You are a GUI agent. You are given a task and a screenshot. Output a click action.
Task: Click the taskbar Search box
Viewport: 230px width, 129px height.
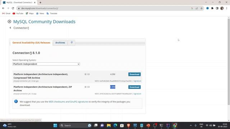75,125
